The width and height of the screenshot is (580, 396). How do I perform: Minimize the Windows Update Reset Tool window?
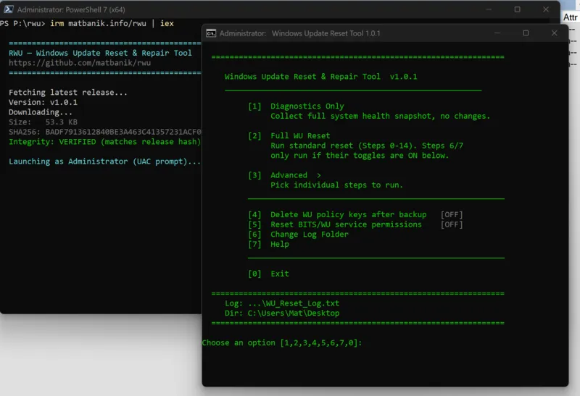tap(497, 33)
